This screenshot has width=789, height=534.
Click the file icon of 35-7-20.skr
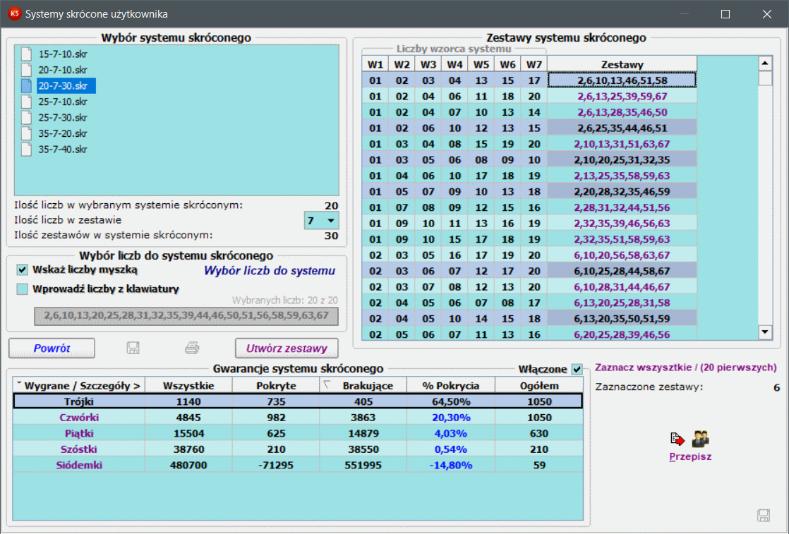[26, 133]
